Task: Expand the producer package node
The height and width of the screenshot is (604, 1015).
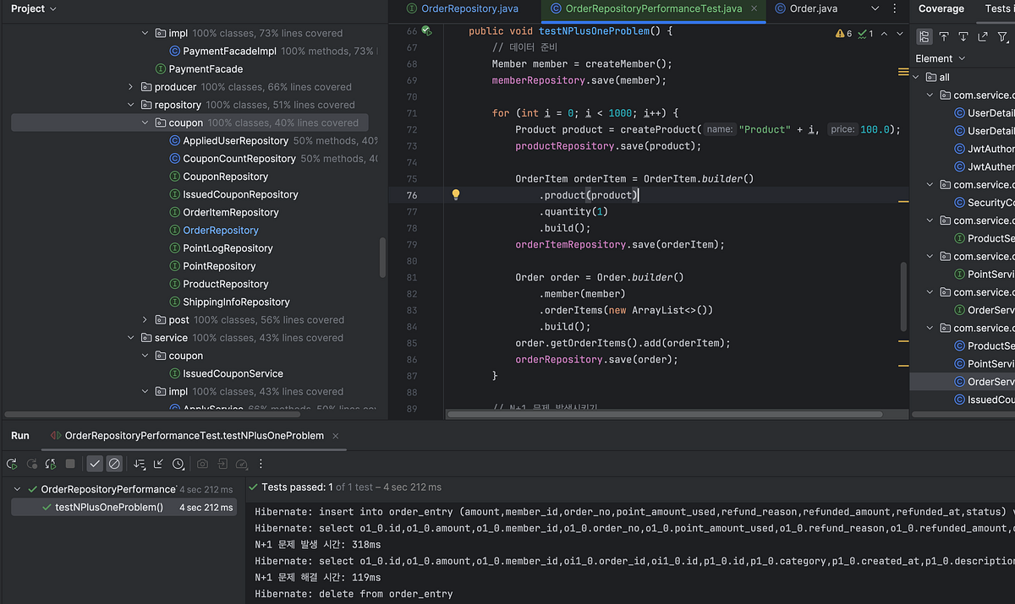Action: coord(129,86)
